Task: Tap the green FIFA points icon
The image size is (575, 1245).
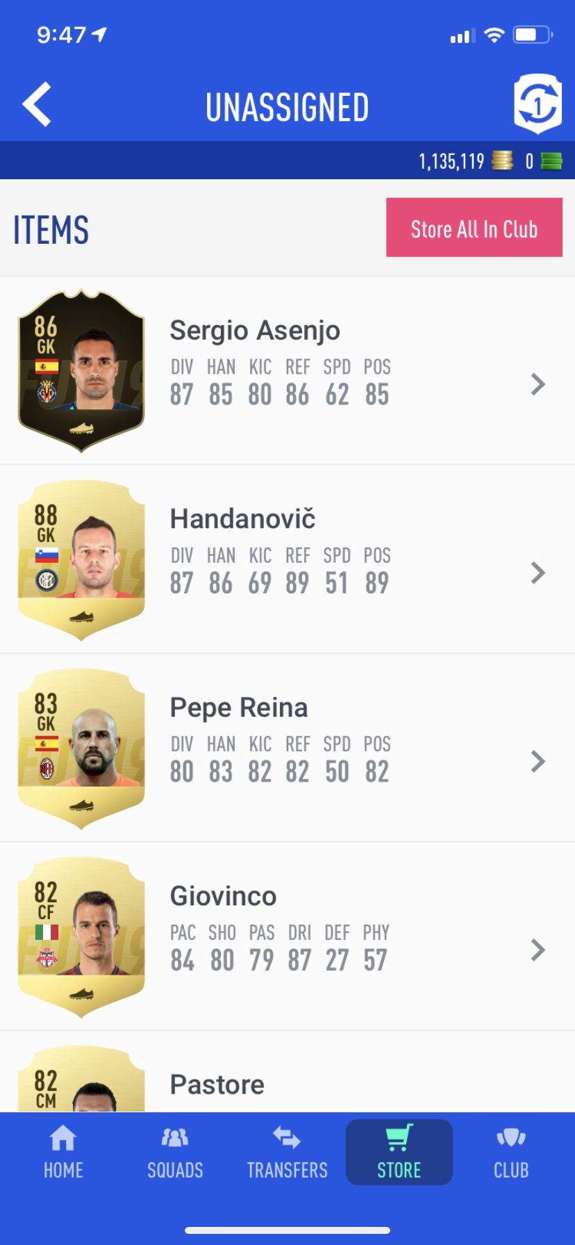Action: coord(551,161)
